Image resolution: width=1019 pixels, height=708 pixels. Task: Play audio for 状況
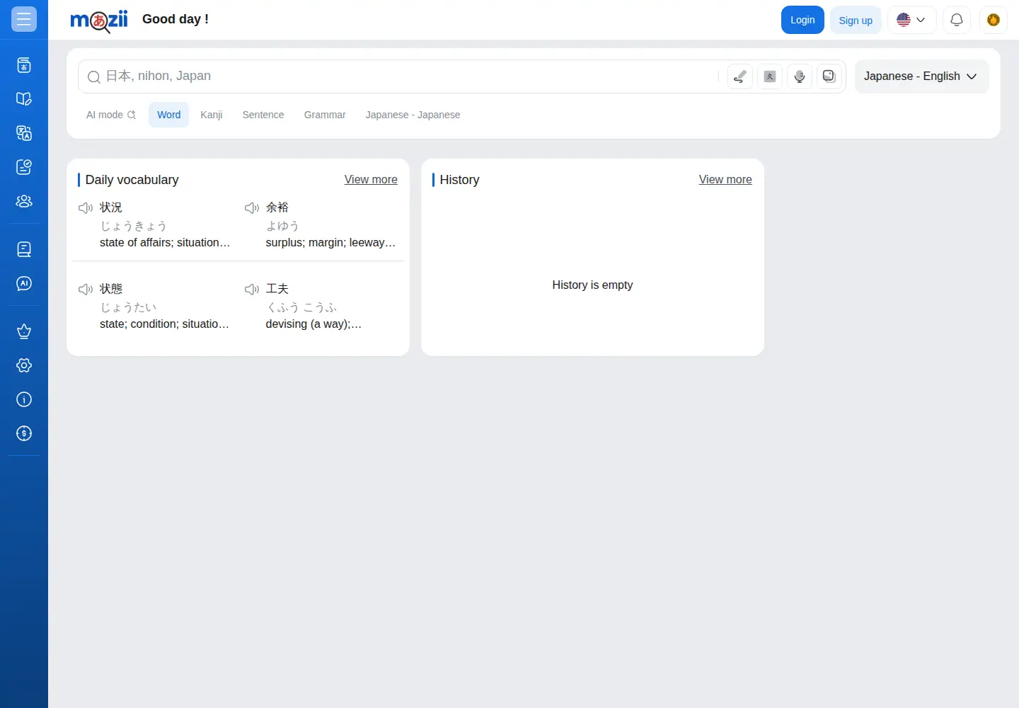click(86, 207)
